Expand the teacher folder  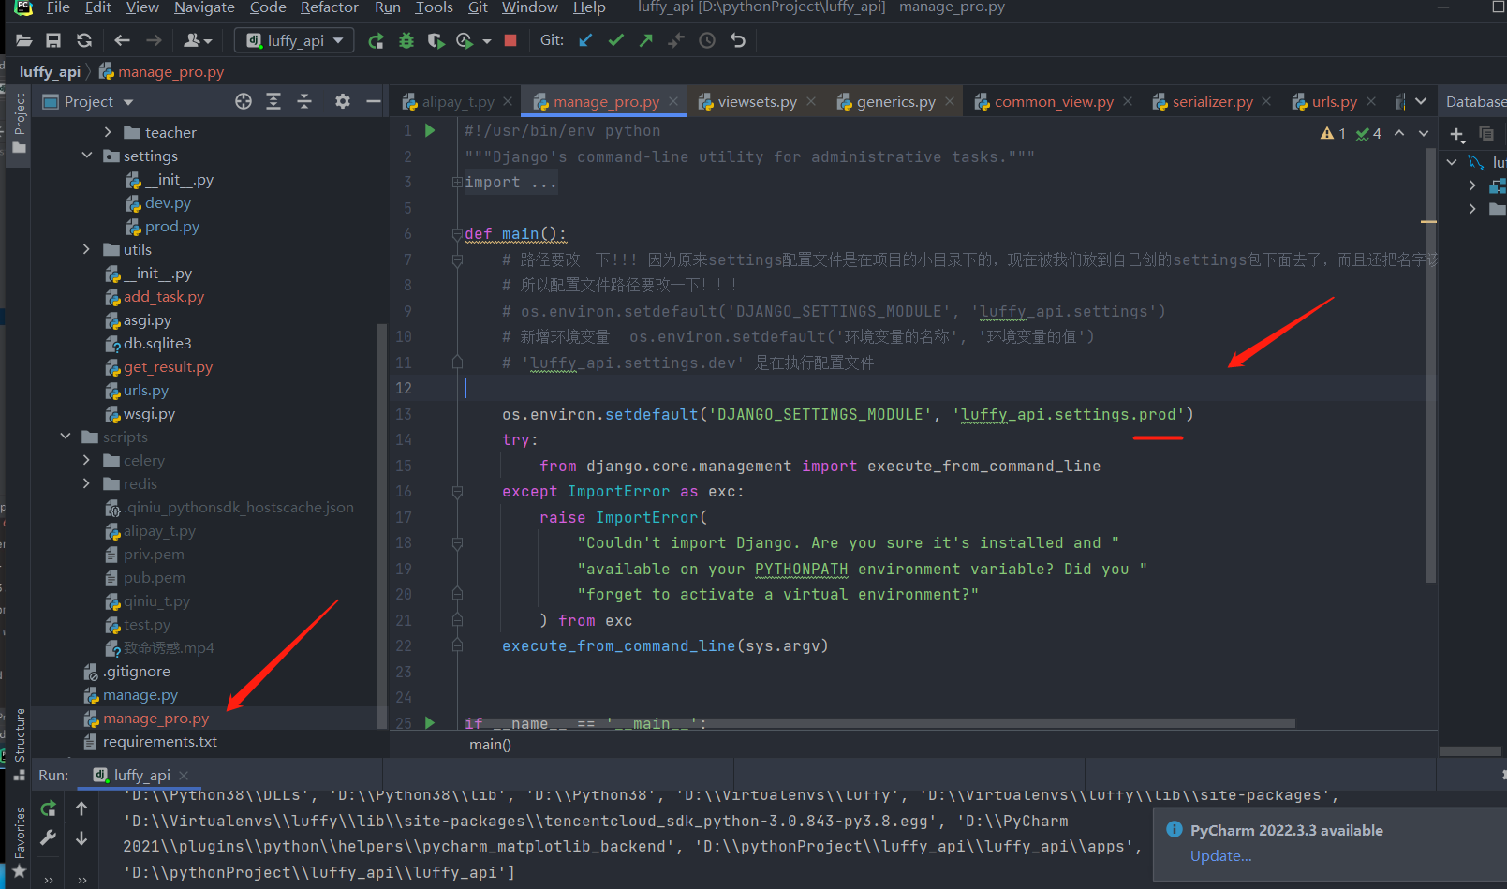coord(108,132)
